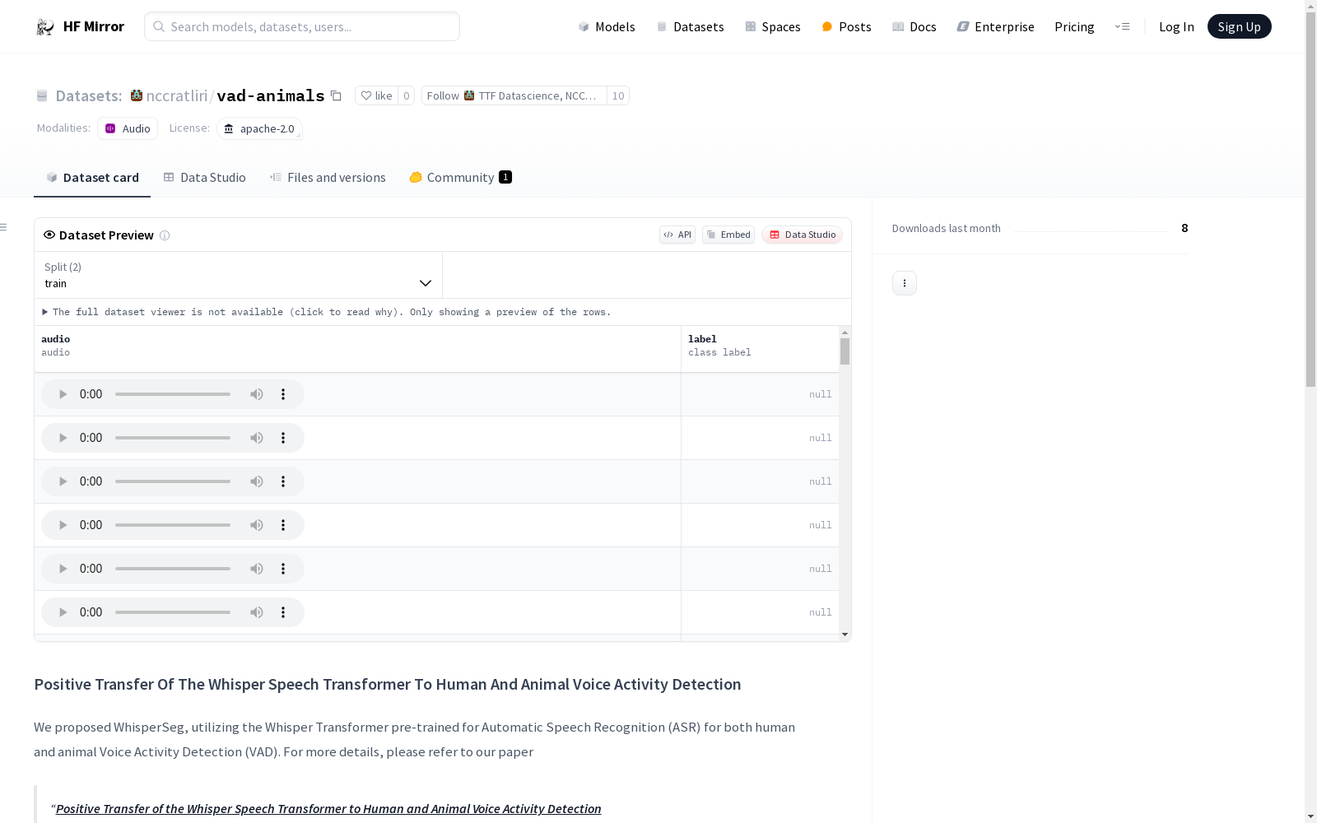Open the navigation overflow menu icon
This screenshot has height=823, width=1317.
point(1122,26)
